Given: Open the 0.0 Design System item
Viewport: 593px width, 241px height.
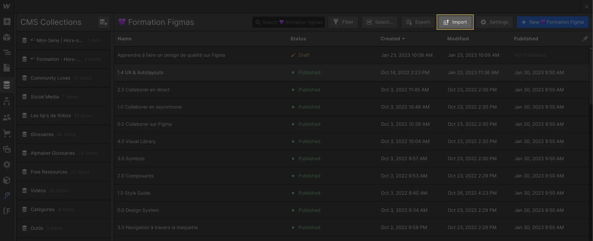Looking at the screenshot, I should pos(351,210).
